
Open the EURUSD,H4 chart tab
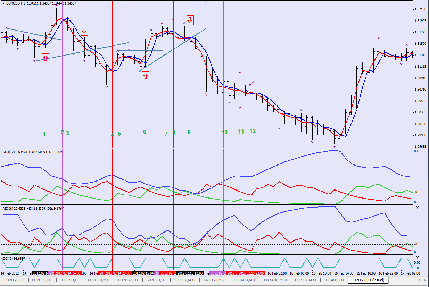14,280
